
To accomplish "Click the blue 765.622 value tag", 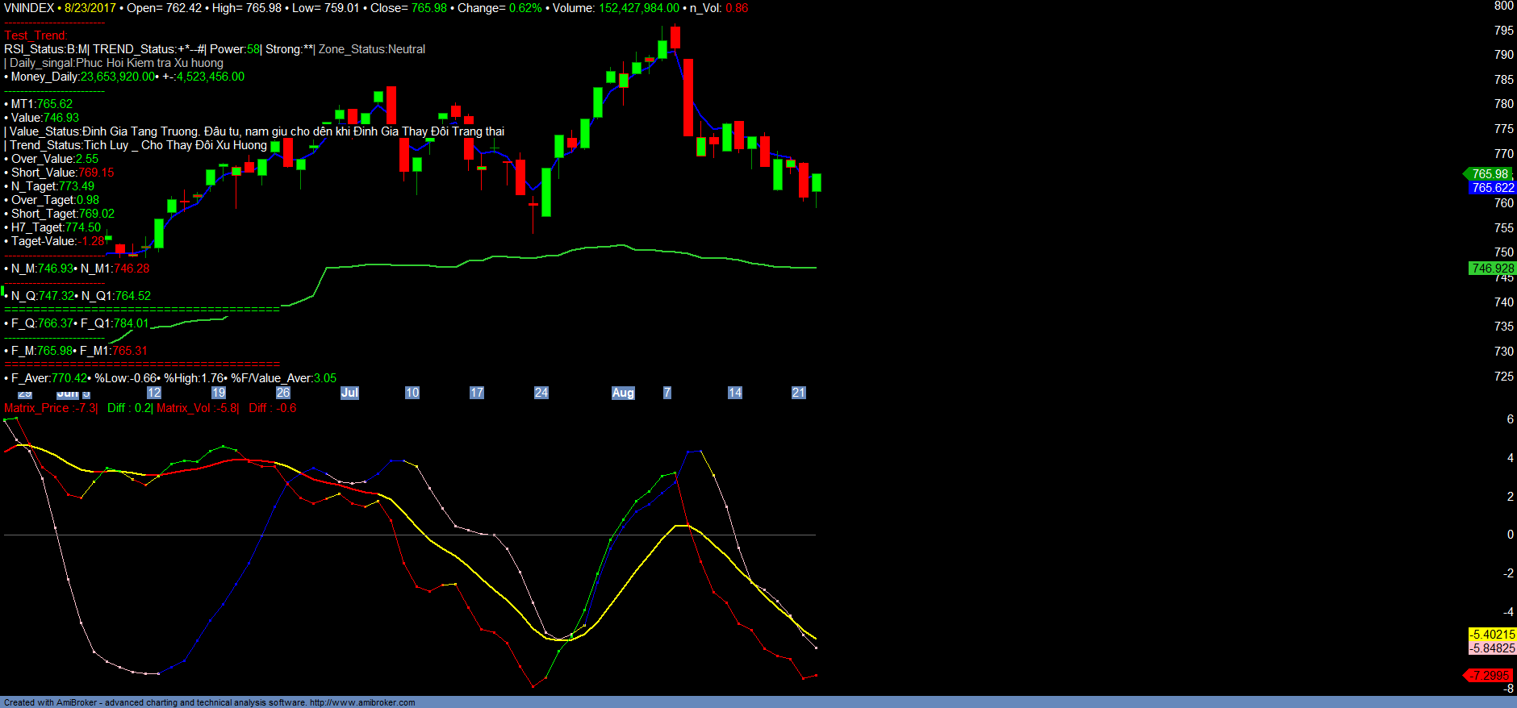I will 1493,188.
